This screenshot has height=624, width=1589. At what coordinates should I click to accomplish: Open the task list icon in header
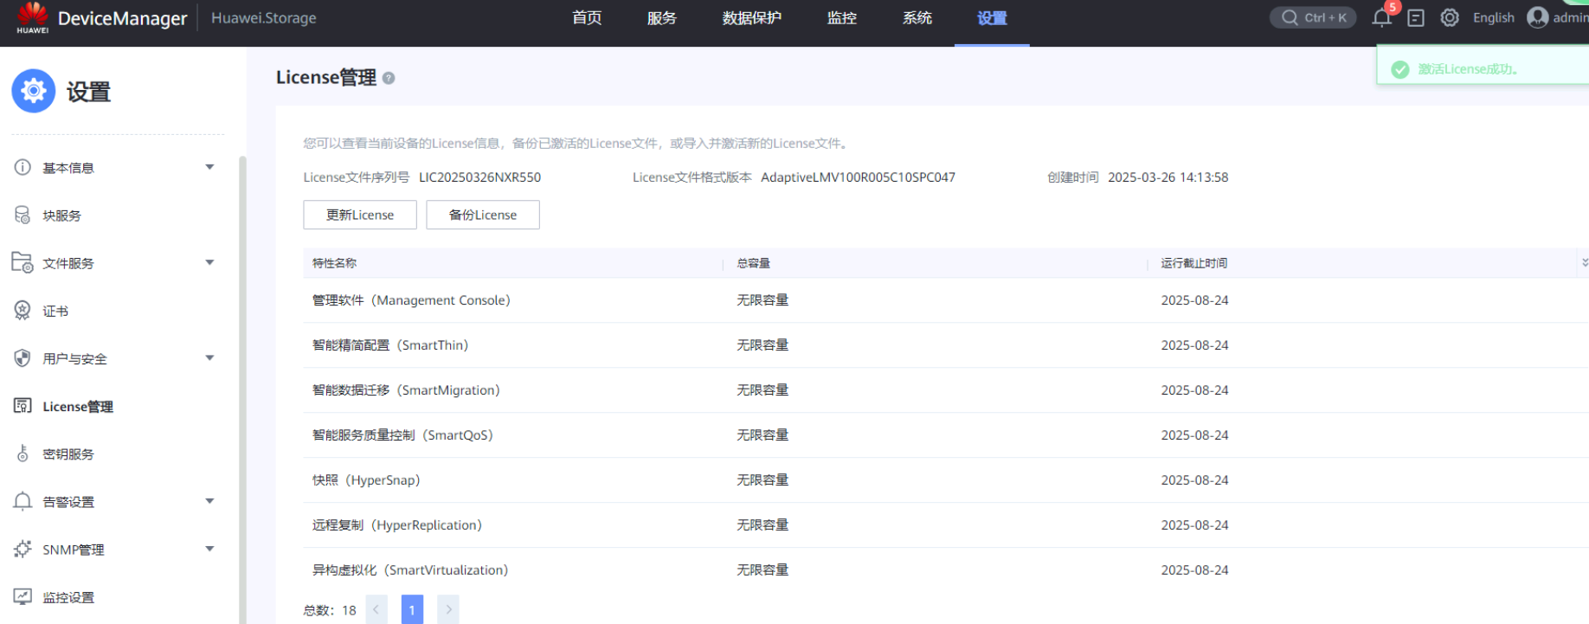point(1416,18)
